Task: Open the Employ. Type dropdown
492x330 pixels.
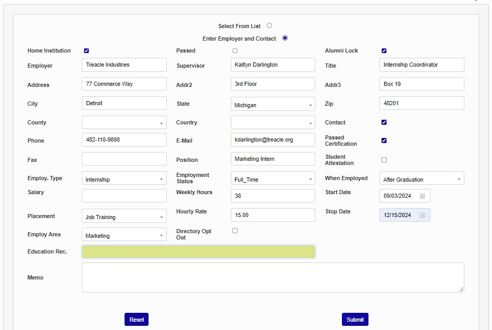Action: click(124, 179)
